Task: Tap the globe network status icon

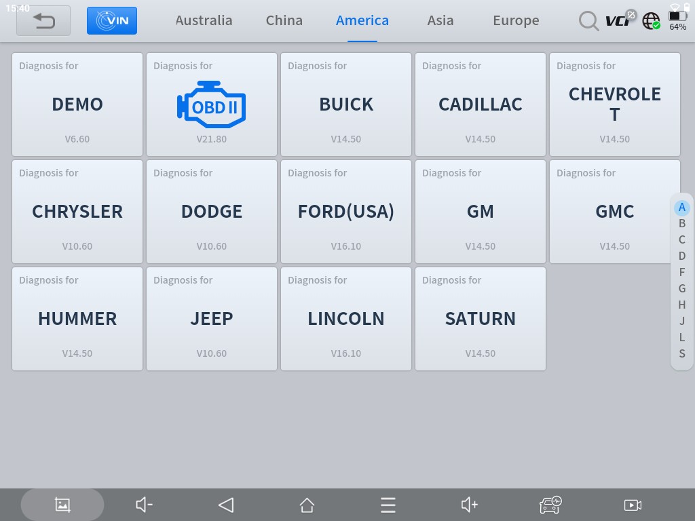Action: click(651, 21)
